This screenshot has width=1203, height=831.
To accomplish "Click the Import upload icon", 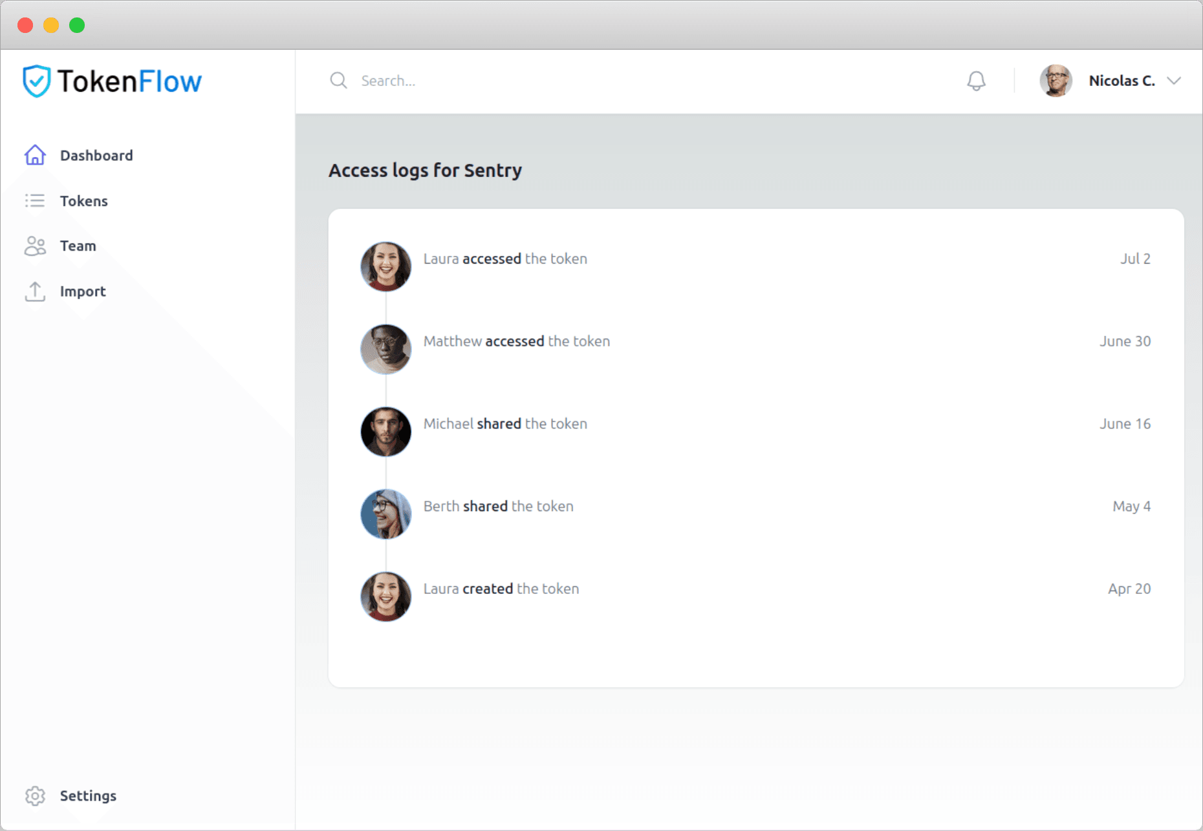I will pos(35,291).
